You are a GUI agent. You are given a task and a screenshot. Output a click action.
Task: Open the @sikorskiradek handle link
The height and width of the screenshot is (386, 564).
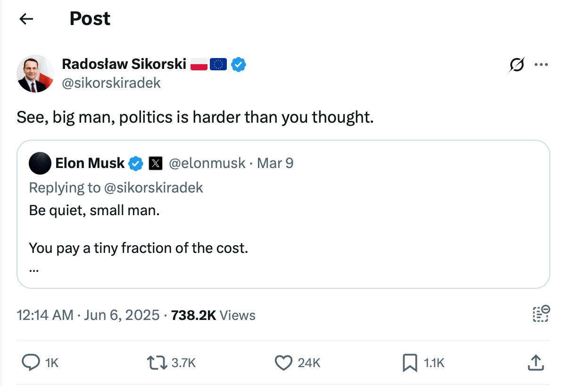click(111, 83)
